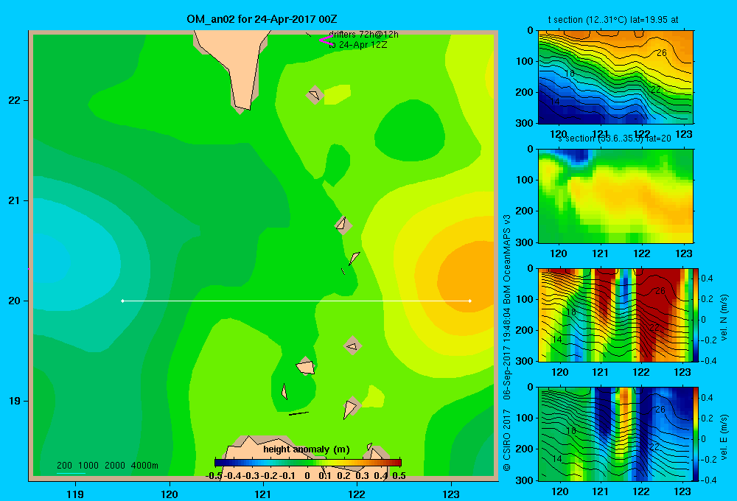This screenshot has height=501, width=737.
Task: Click the "0.4" tick on the vel. N scale
Action: [x=707, y=278]
